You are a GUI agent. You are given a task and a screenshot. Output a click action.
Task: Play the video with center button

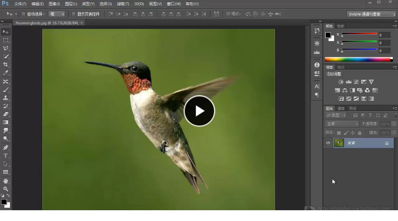(x=199, y=111)
